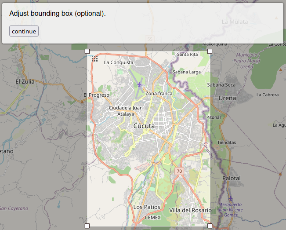The height and width of the screenshot is (230, 286).
Task: Click the top-right bounding box corner handle
Action: click(210, 51)
